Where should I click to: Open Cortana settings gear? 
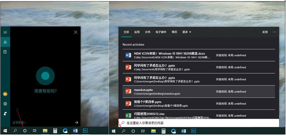point(5,104)
